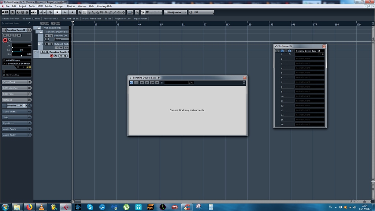
Task: Open the Project menu
Action: click(x=22, y=6)
